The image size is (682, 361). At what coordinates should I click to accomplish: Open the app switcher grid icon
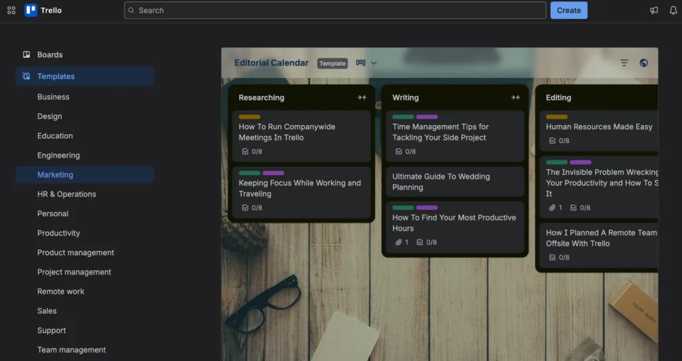(11, 11)
